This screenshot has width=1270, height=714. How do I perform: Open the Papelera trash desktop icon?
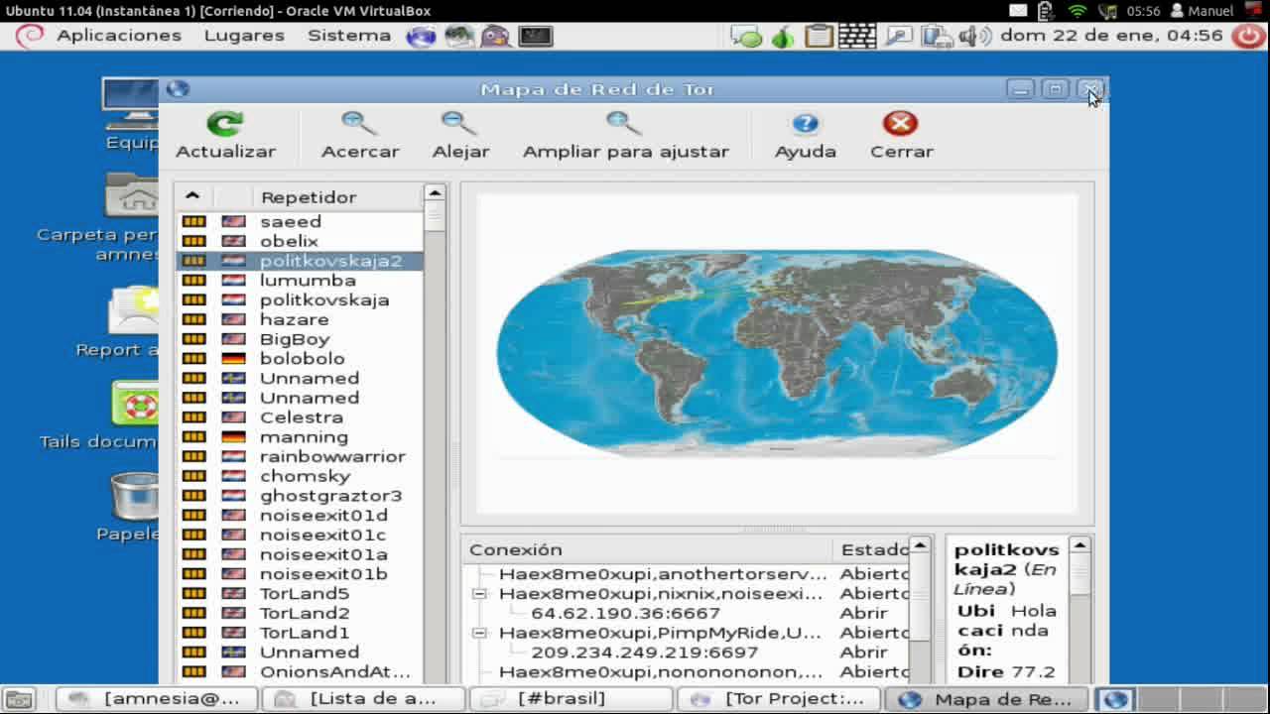click(x=136, y=496)
